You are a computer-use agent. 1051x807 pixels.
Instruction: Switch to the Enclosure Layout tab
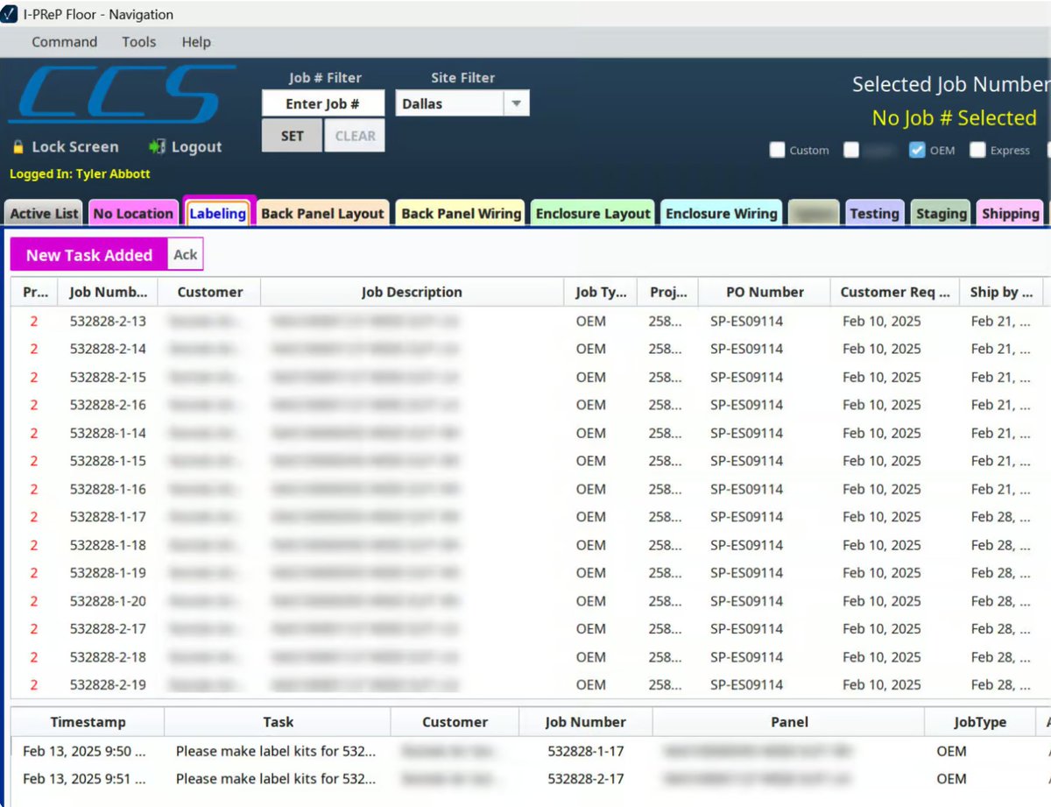593,213
